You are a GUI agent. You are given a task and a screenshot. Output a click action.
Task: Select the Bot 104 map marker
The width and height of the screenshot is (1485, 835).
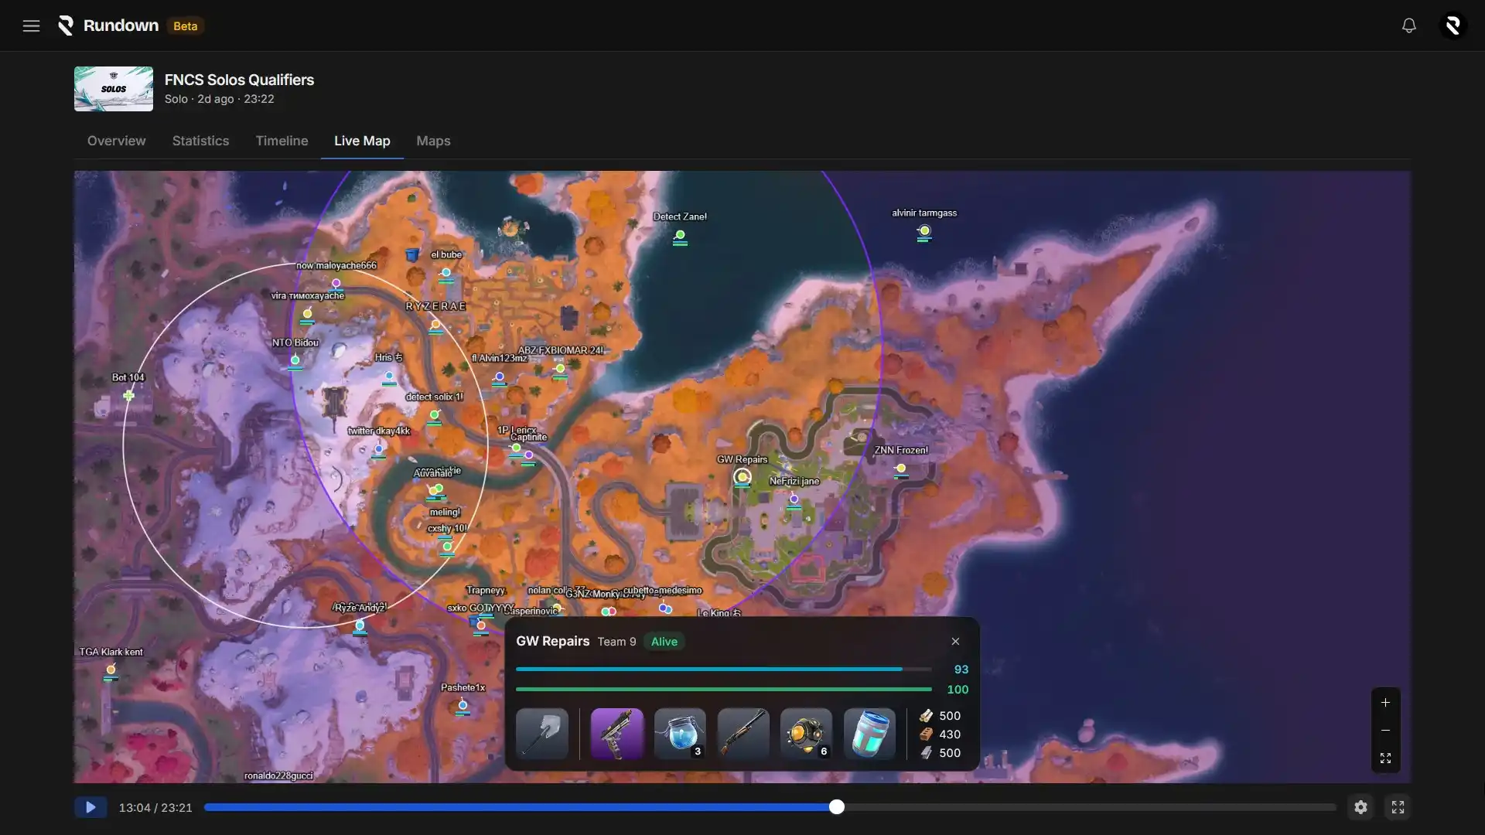click(x=128, y=396)
